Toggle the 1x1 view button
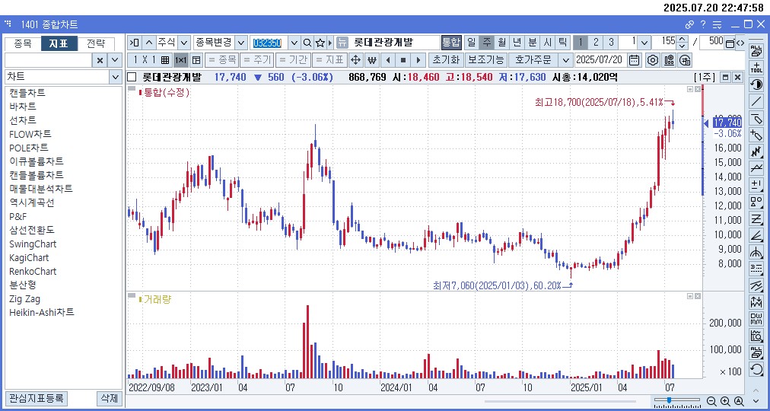This screenshot has width=770, height=411. [181, 60]
